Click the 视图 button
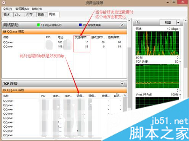The width and height of the screenshot is (189, 141). (168, 23)
